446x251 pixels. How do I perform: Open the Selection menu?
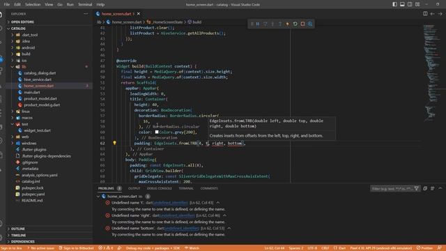point(33,5)
